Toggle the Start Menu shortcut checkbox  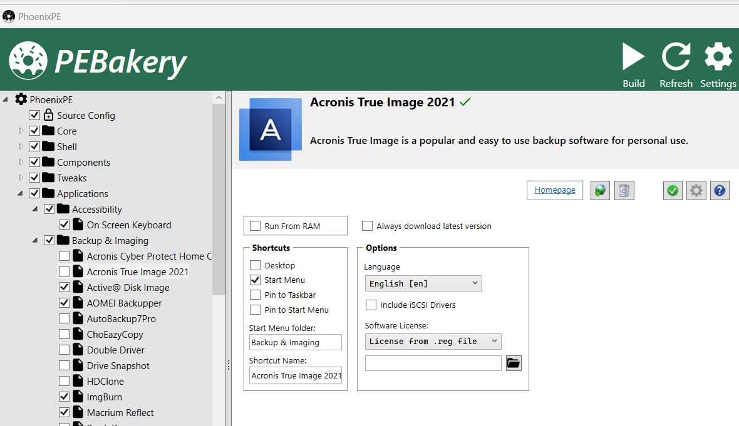pos(256,280)
